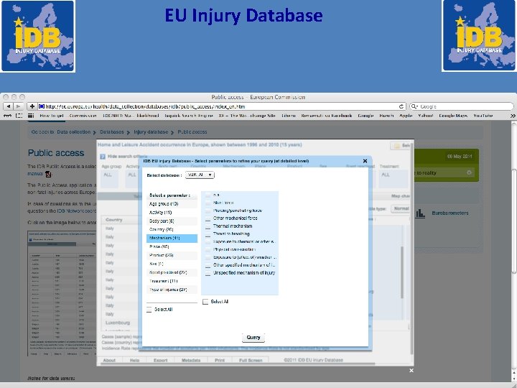Select the Sex parameter
Viewport: 517px width, 388px height.
172,264
